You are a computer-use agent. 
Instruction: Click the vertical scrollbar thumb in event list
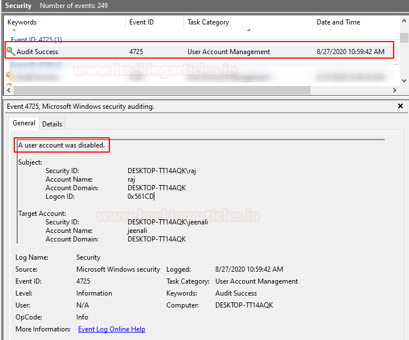coord(404,38)
